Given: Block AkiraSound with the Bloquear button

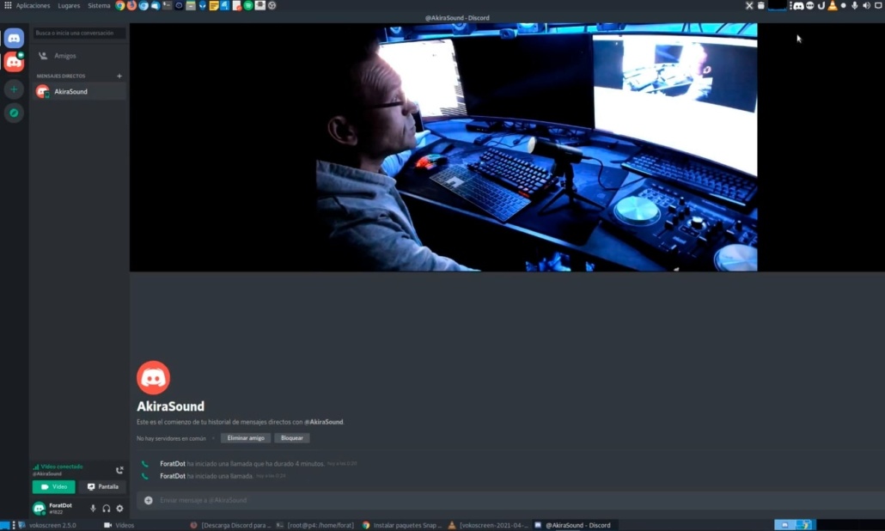Looking at the screenshot, I should [291, 437].
